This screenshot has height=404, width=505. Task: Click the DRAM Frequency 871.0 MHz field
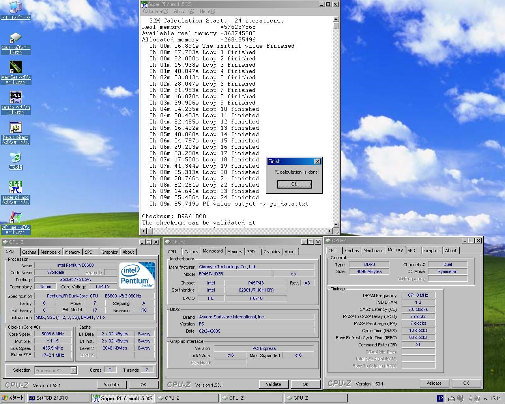(418, 296)
